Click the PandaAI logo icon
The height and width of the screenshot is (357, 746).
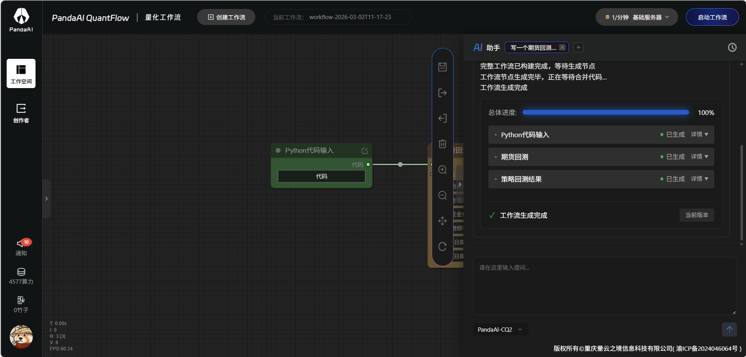pyautogui.click(x=21, y=19)
